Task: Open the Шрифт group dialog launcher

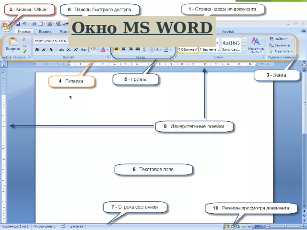Action: coord(108,57)
